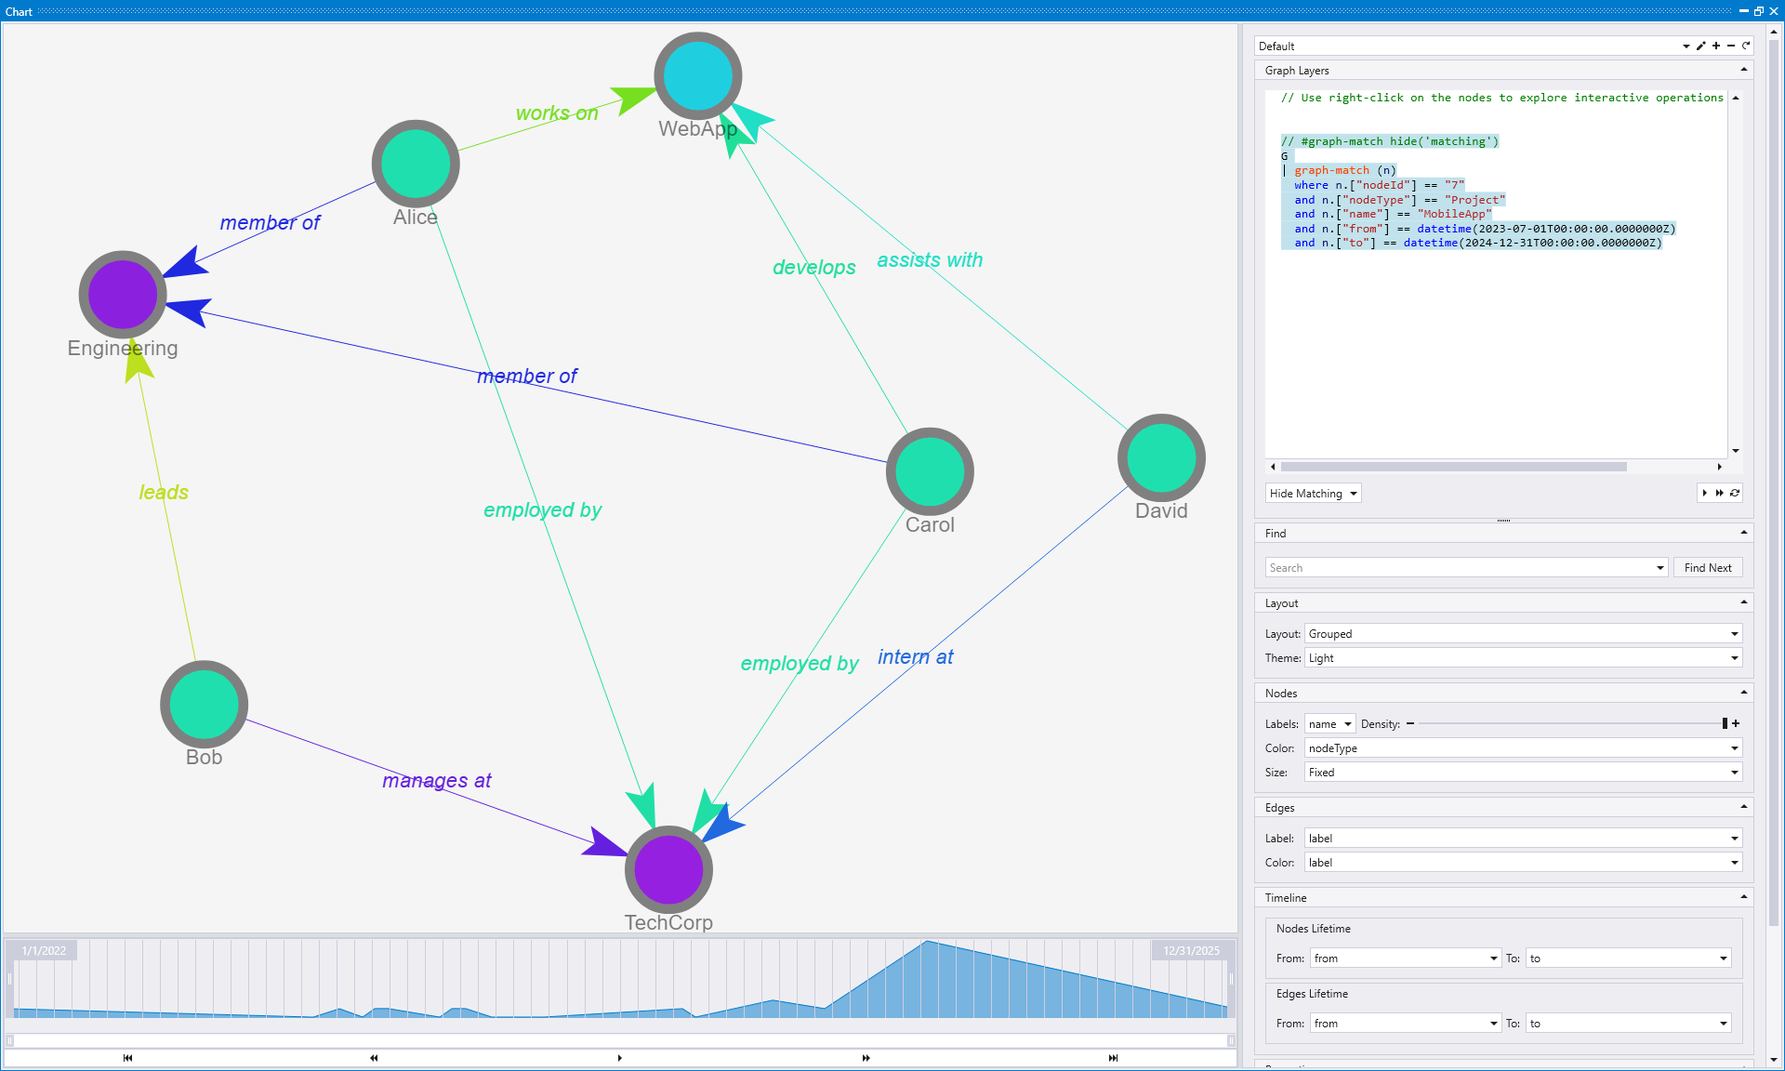Click the Find Next button
Screen dimensions: 1785x1071
pos(1708,567)
